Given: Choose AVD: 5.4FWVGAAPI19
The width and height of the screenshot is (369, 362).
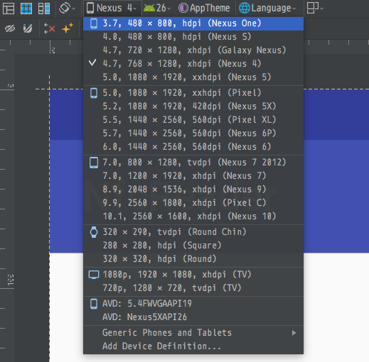Looking at the screenshot, I should [193, 304].
